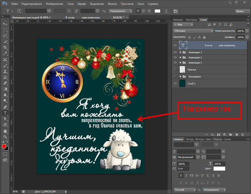
Task: Toggle faux bold T style button
Action: tap(181, 176)
